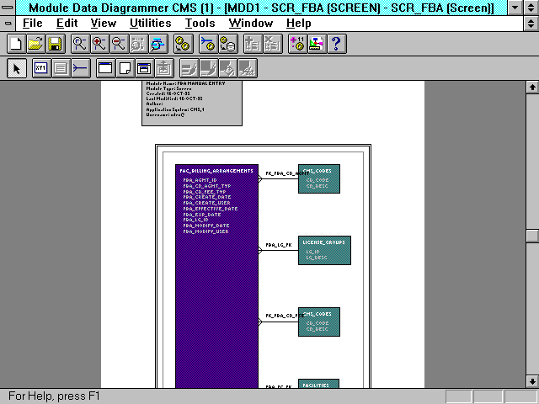This screenshot has height=404, width=539.
Task: Open the Tools menu
Action: point(200,23)
